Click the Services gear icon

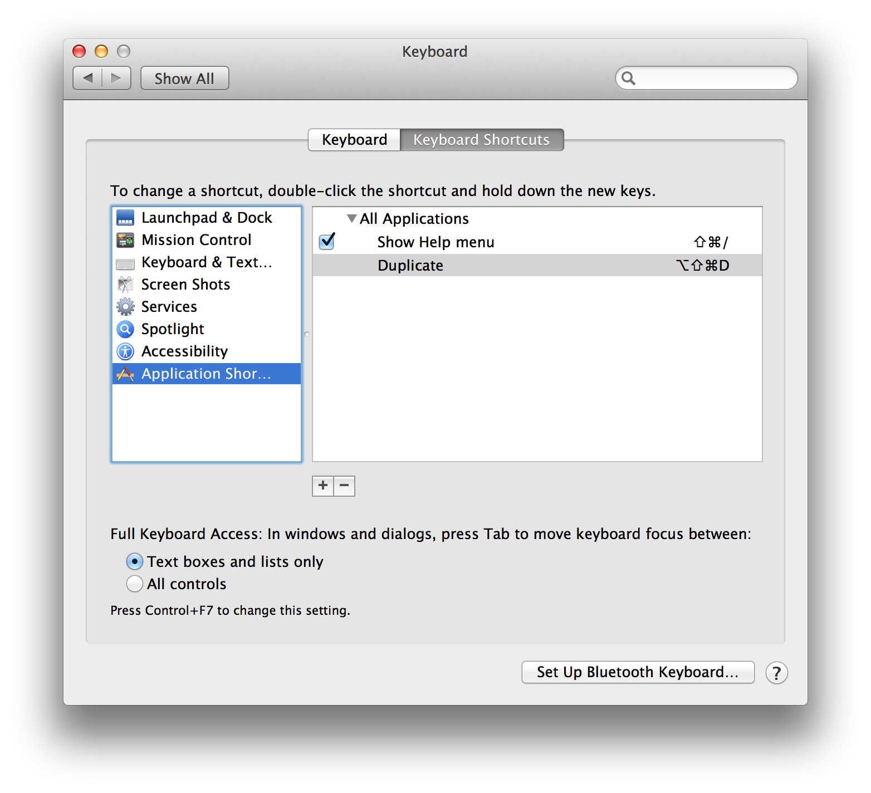[125, 307]
